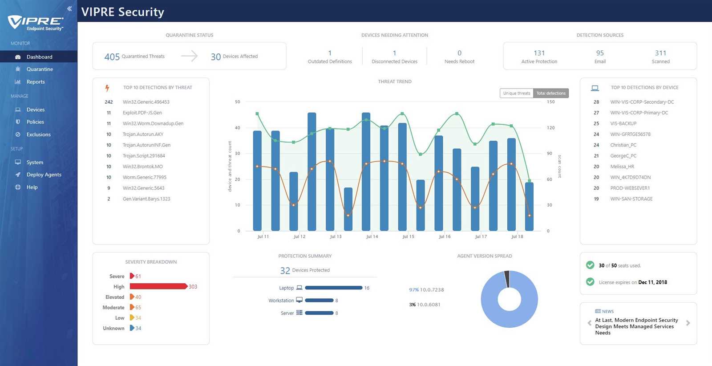Select device VIS-BACKUP

click(x=623, y=123)
